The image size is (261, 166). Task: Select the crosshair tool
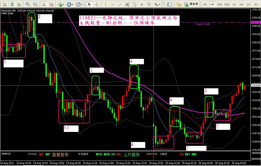point(97,4)
